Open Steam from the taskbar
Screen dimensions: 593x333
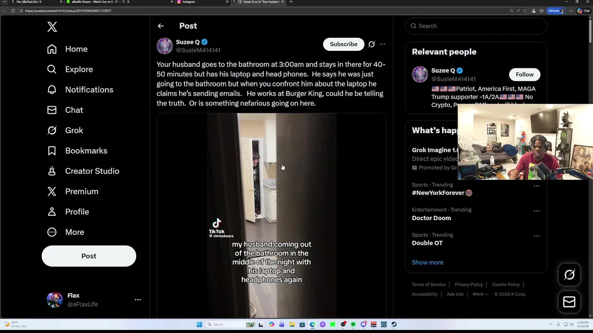pyautogui.click(x=394, y=325)
